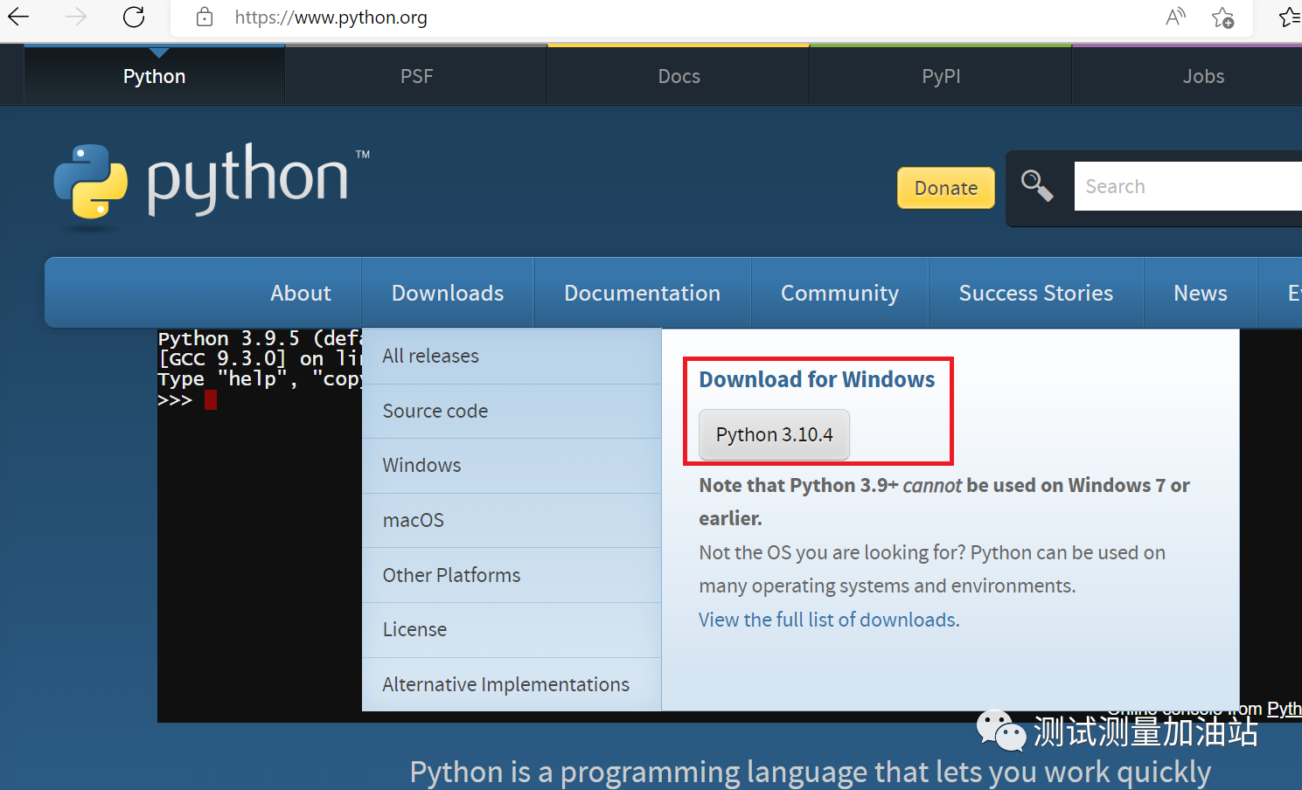1302x790 pixels.
Task: Choose All releases from Downloads dropdown
Action: coord(512,356)
